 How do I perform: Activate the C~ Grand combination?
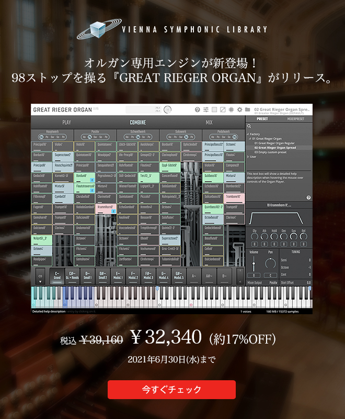57,275
